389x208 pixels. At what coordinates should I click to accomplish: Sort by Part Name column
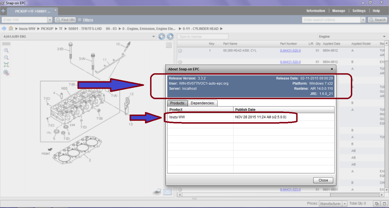230,44
